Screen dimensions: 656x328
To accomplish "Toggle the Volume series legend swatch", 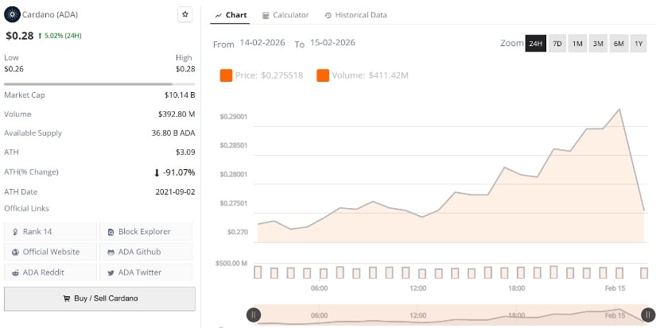I will [x=323, y=75].
